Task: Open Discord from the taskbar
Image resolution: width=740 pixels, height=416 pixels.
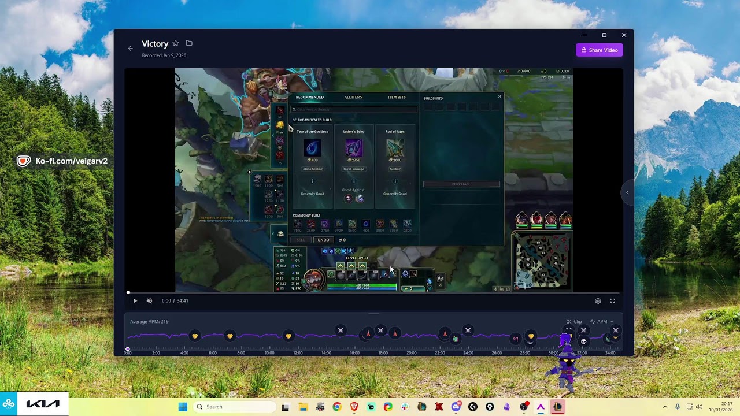Action: (x=456, y=407)
